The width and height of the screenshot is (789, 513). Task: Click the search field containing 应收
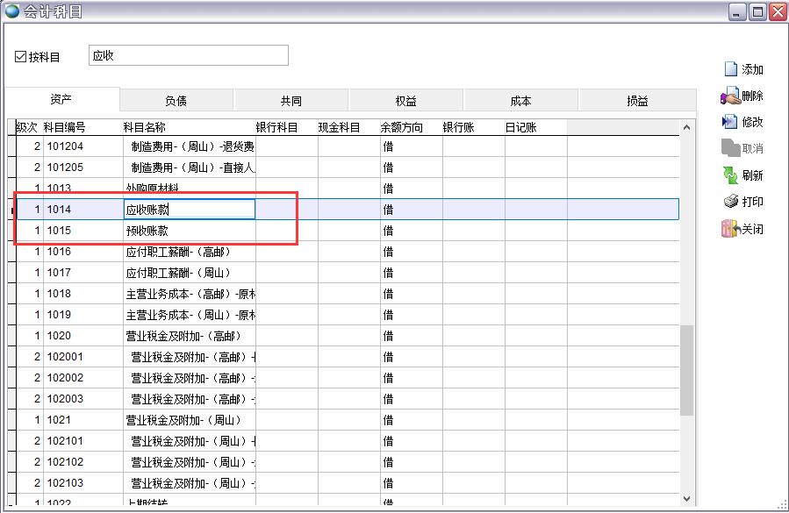188,56
